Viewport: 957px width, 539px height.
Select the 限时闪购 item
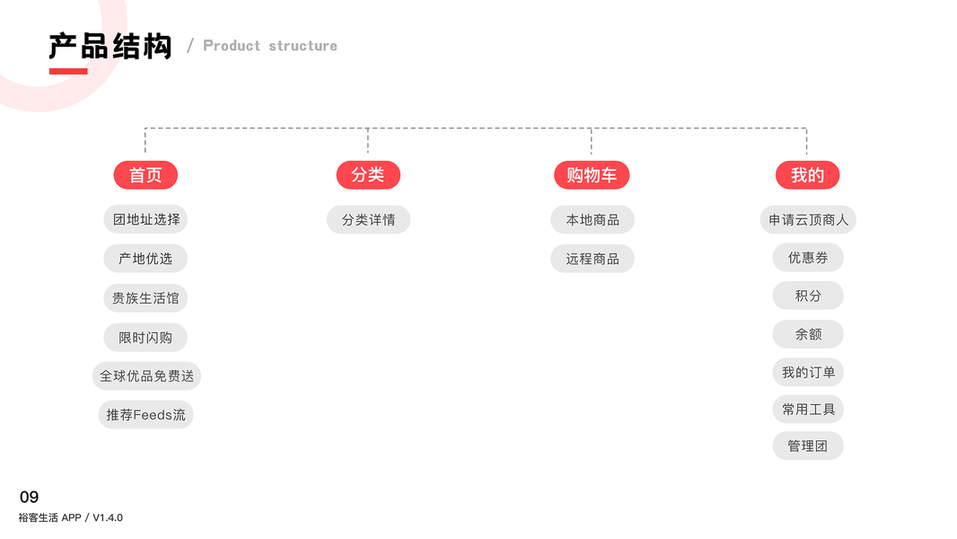click(x=145, y=338)
